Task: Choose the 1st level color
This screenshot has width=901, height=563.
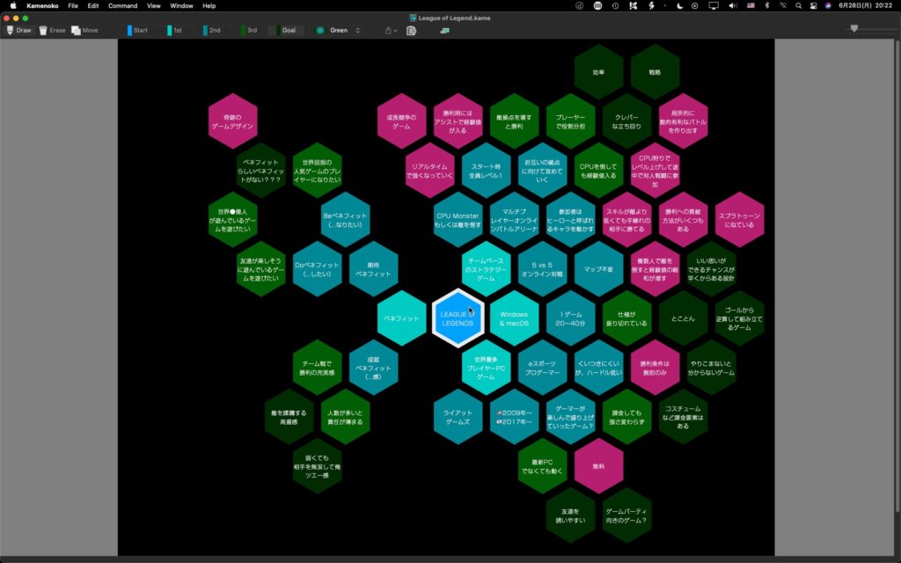Action: 175,31
